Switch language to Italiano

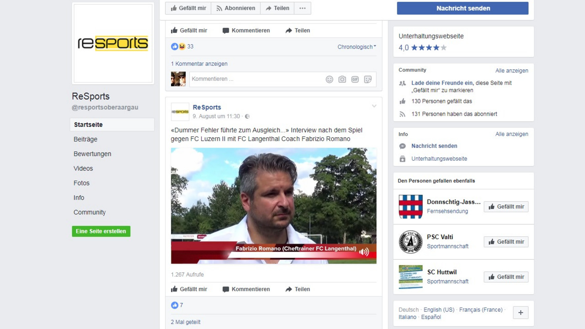point(407,317)
